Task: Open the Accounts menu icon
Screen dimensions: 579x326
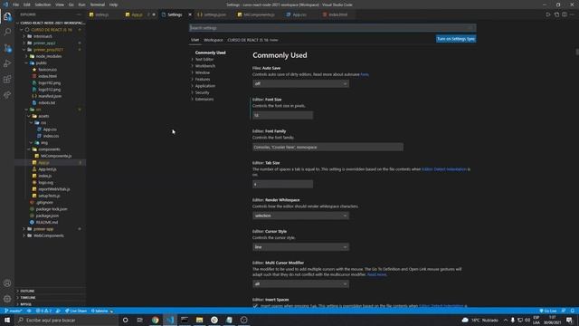Action: click(x=7, y=283)
